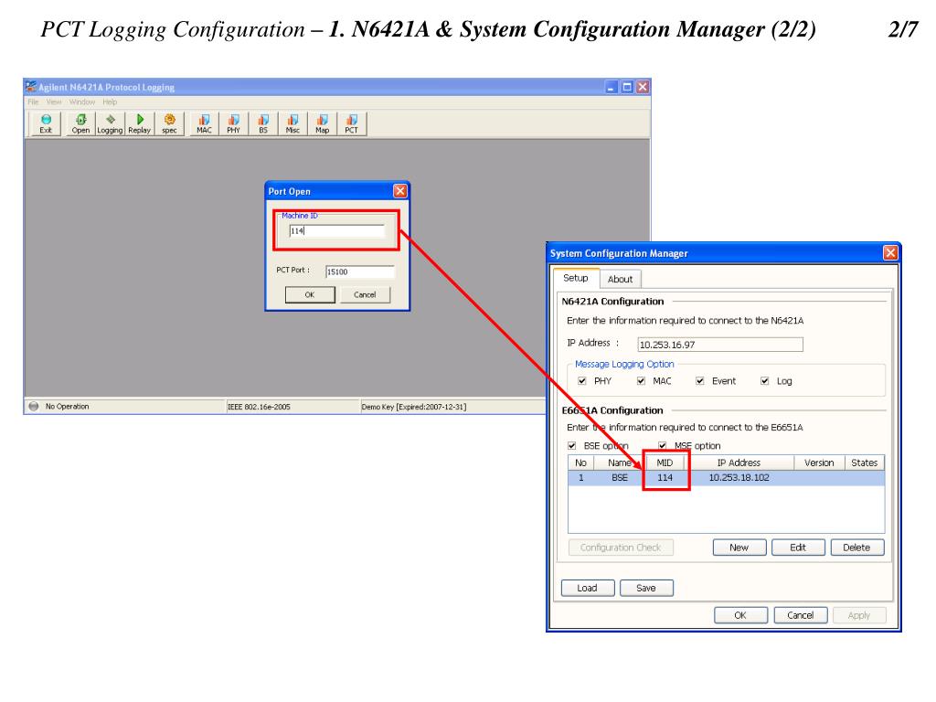The width and height of the screenshot is (936, 702).
Task: Click the Machine ID input field
Action: point(336,231)
